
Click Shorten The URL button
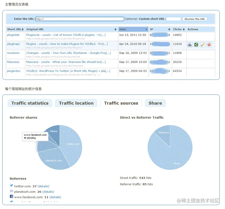[x=195, y=19]
